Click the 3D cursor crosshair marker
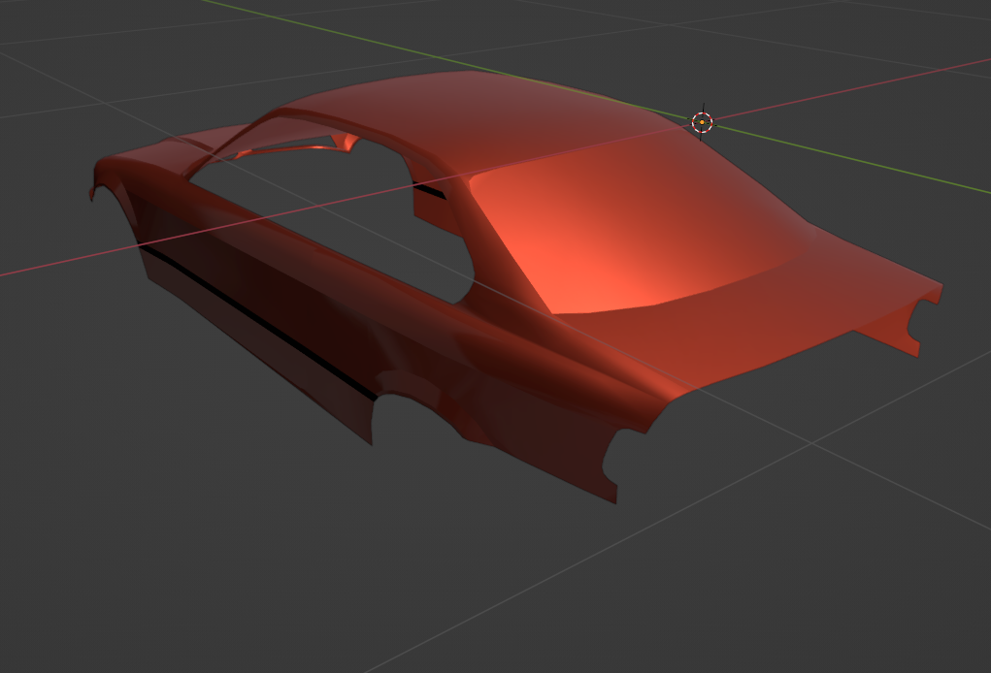This screenshot has width=991, height=673. pos(702,122)
